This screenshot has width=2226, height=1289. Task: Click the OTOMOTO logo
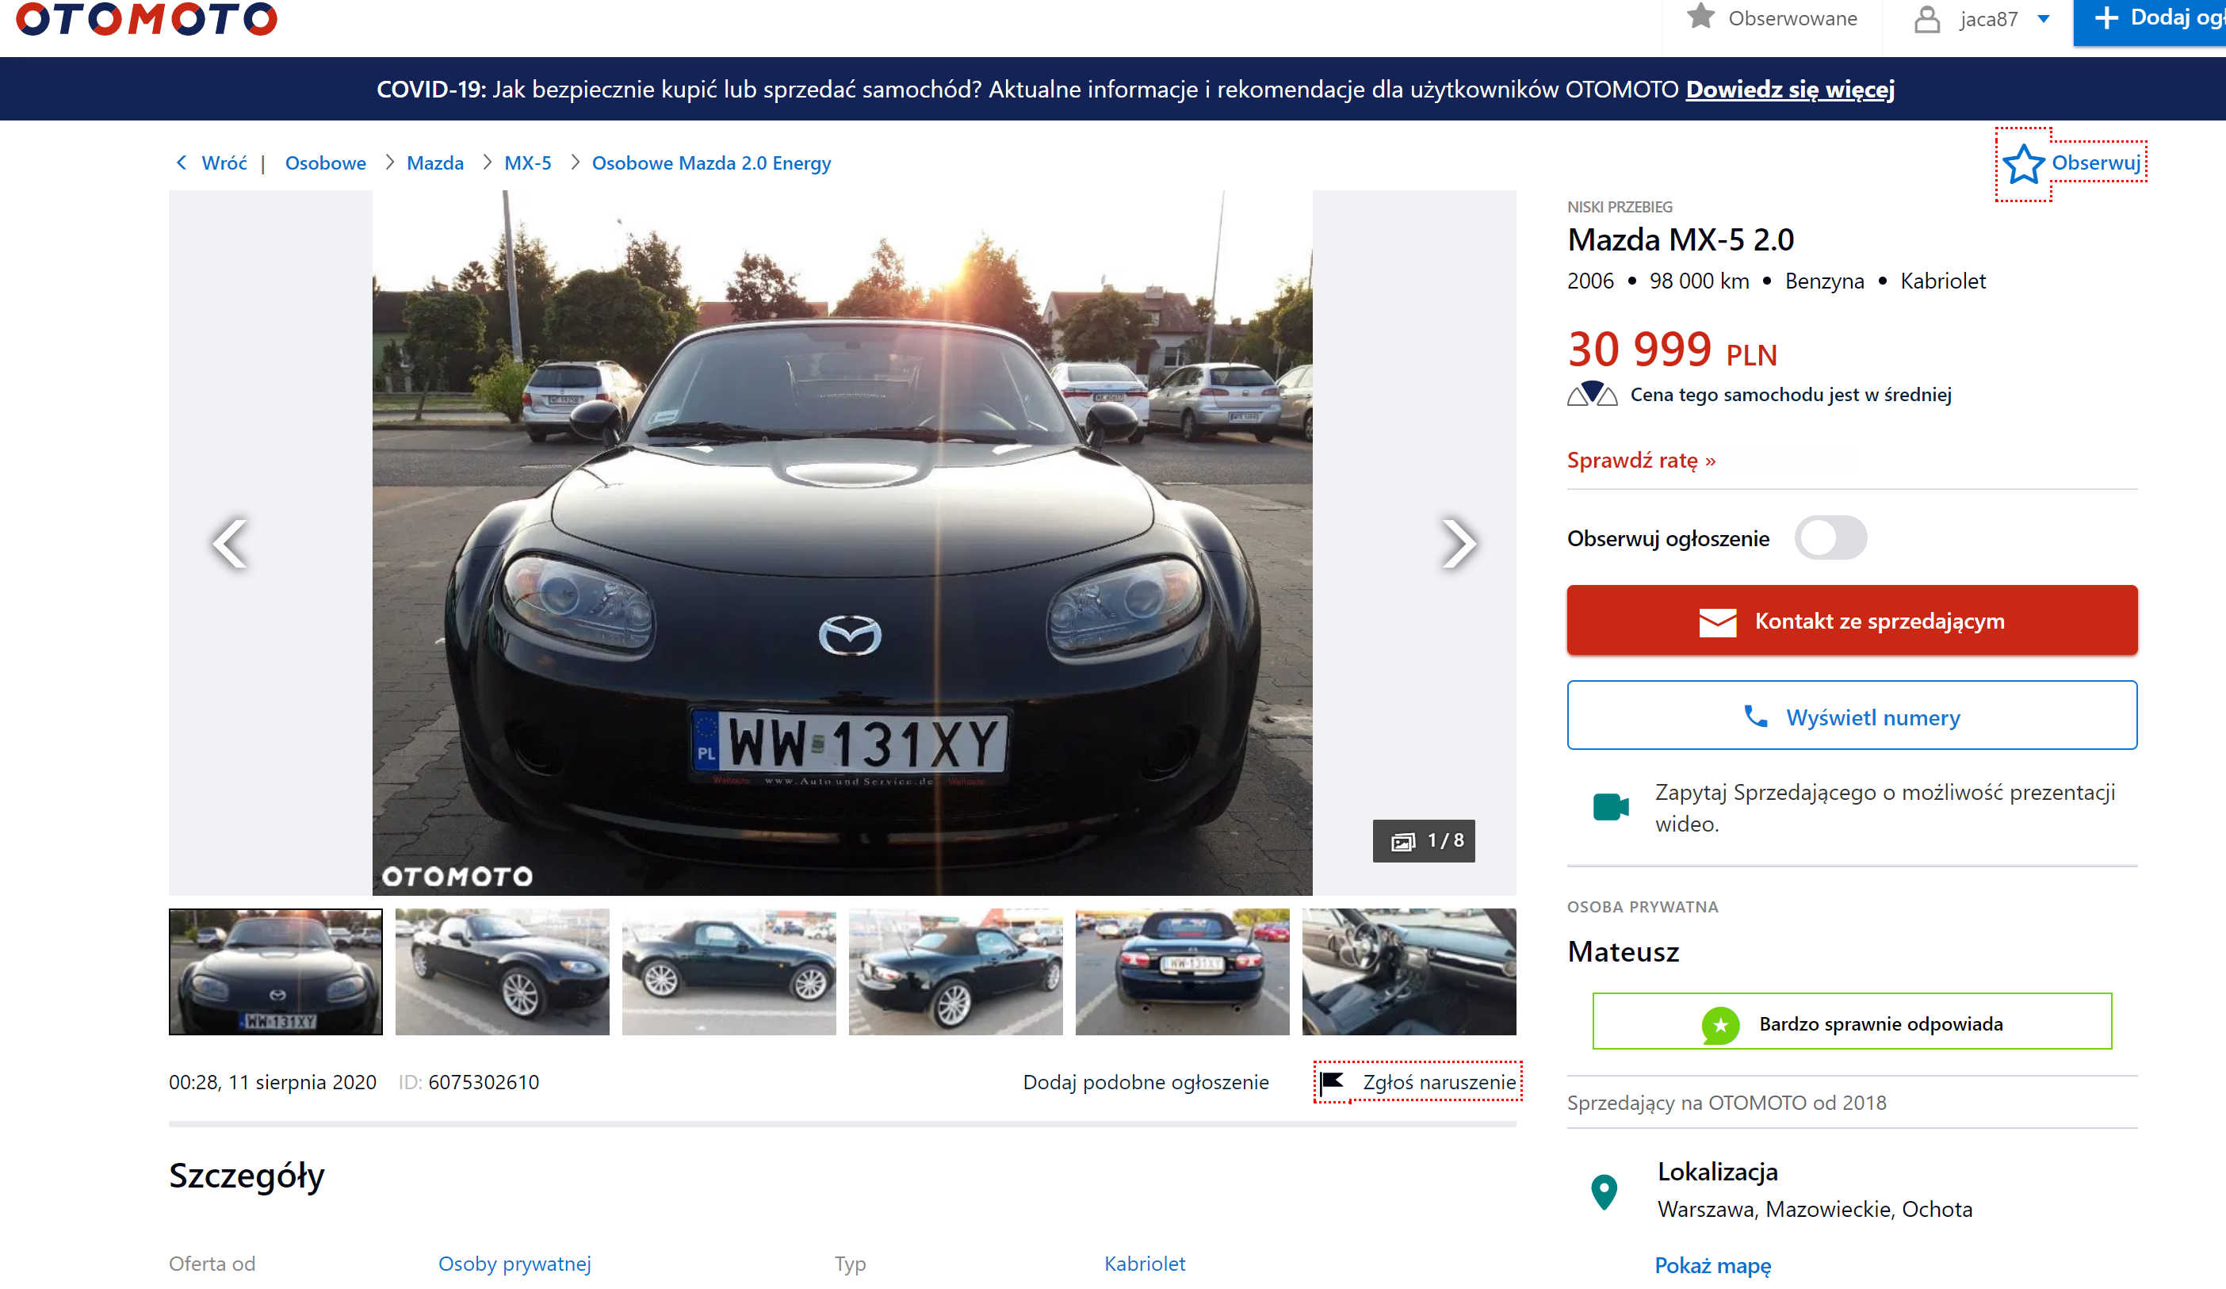click(x=147, y=17)
